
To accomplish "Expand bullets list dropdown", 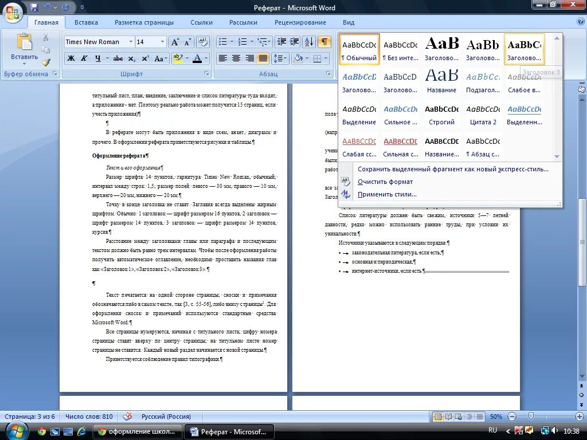I will pos(232,42).
